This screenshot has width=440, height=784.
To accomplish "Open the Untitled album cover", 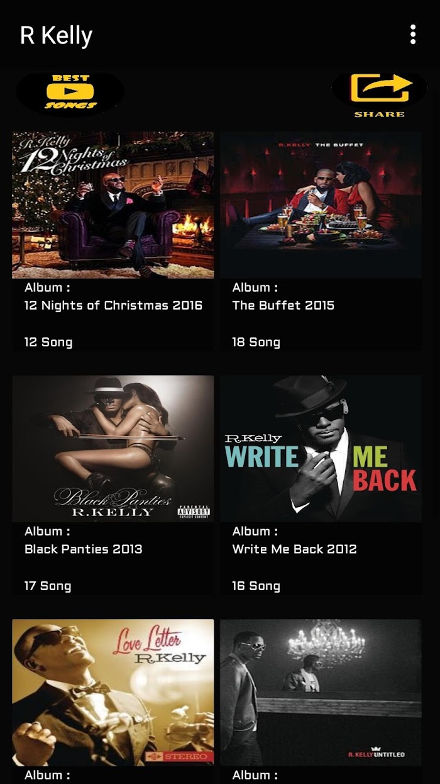I will 321,692.
